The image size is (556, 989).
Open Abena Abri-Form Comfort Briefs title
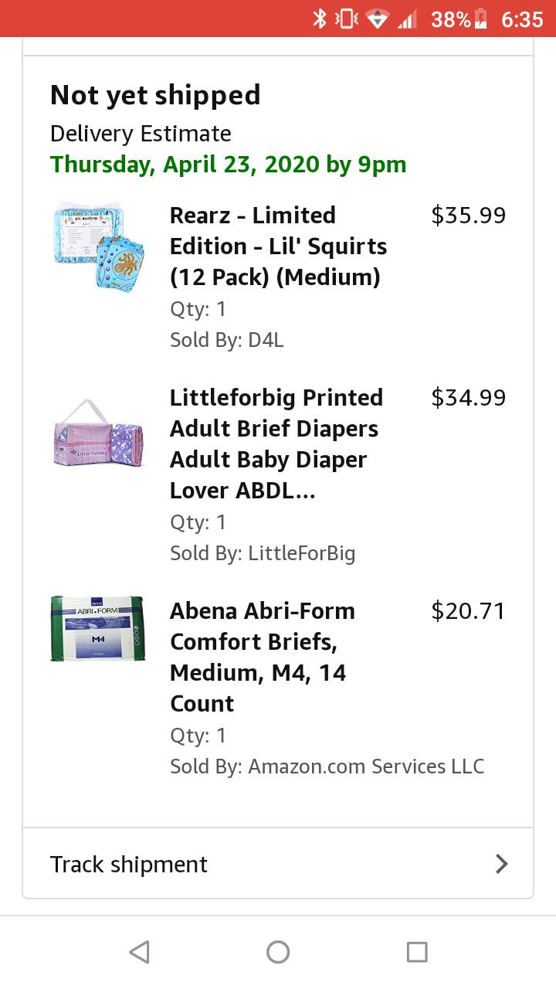tap(263, 657)
